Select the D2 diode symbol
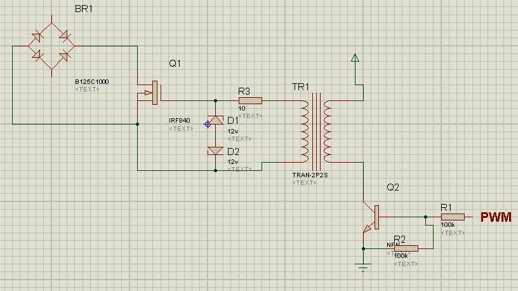The image size is (518, 291). pyautogui.click(x=215, y=151)
